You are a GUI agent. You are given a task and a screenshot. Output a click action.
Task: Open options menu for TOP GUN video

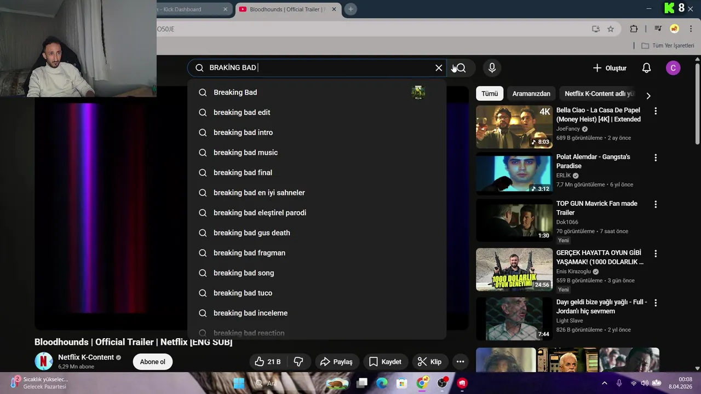[x=656, y=204]
